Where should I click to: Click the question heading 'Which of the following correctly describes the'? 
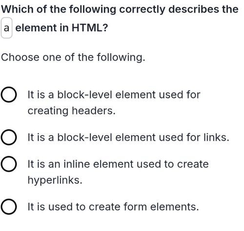pyautogui.click(x=120, y=9)
